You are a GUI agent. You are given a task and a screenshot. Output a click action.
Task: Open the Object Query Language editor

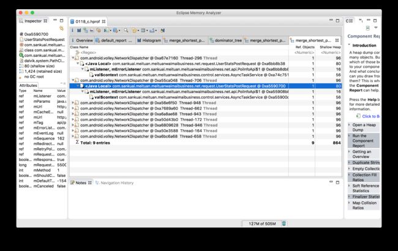[92, 31]
